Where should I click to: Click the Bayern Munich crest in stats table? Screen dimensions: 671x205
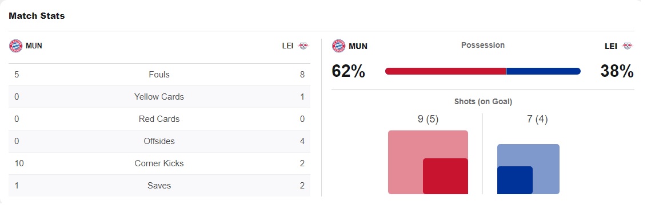15,46
